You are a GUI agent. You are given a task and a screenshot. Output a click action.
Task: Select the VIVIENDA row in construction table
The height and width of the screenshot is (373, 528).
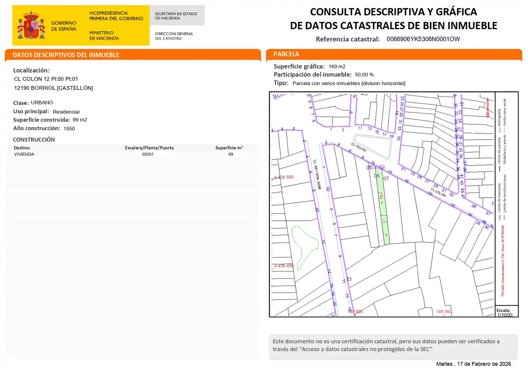point(24,154)
